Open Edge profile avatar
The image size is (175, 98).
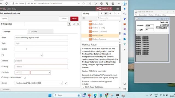pyautogui.click(x=113, y=4)
